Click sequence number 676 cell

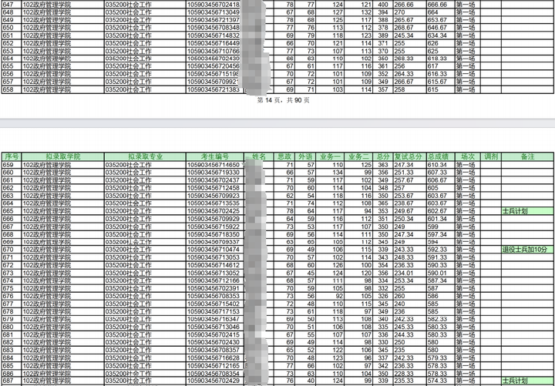click(12, 296)
